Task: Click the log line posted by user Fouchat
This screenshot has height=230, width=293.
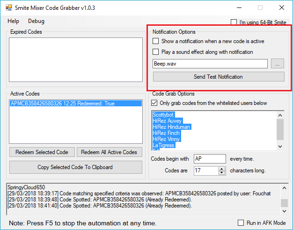Action: pos(139,193)
